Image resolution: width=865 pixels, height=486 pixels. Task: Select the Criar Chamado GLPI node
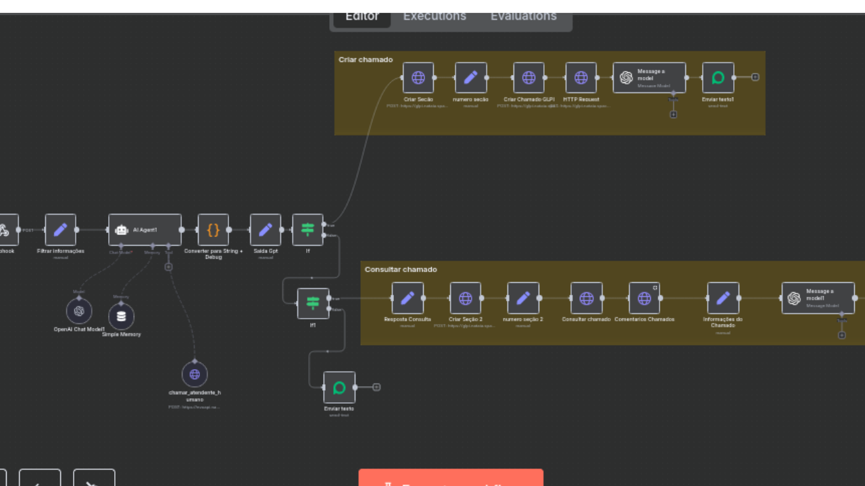[x=528, y=78]
